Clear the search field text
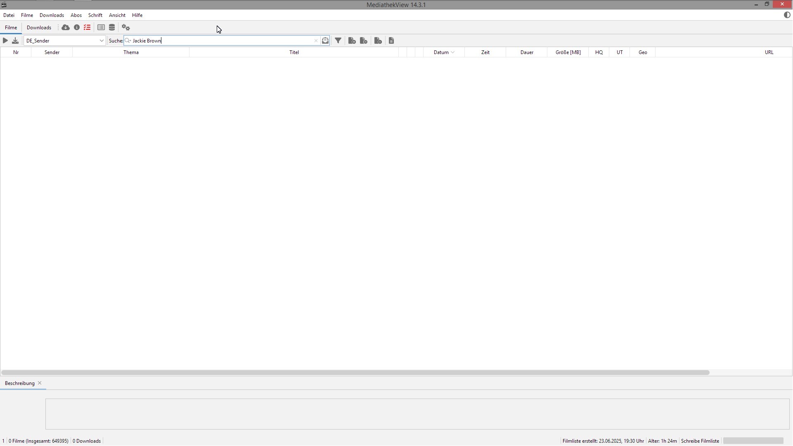Screen dimensions: 793x446 pos(316,40)
